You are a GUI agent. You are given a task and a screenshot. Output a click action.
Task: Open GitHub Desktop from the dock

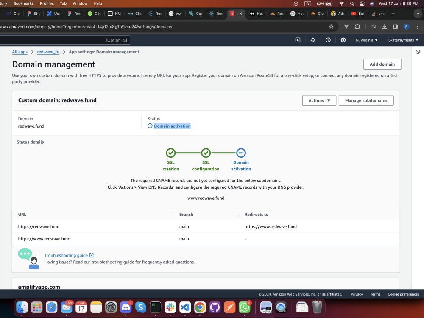(x=215, y=307)
